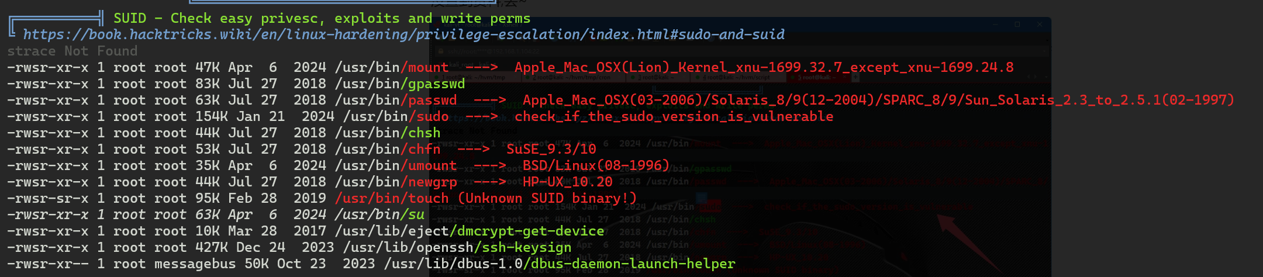This screenshot has width=1263, height=277.
Task: Close session tab 5 with its X
Action: pos(844,77)
